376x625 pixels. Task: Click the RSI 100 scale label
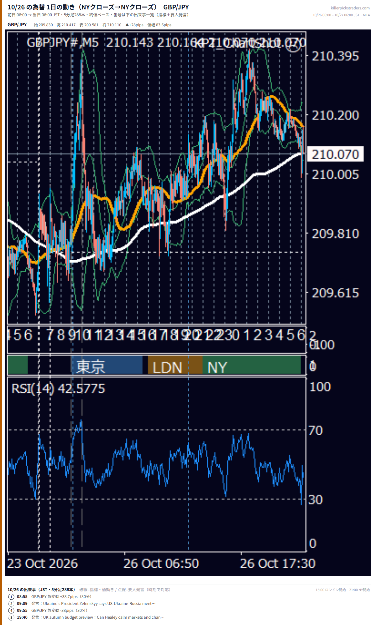[320, 387]
